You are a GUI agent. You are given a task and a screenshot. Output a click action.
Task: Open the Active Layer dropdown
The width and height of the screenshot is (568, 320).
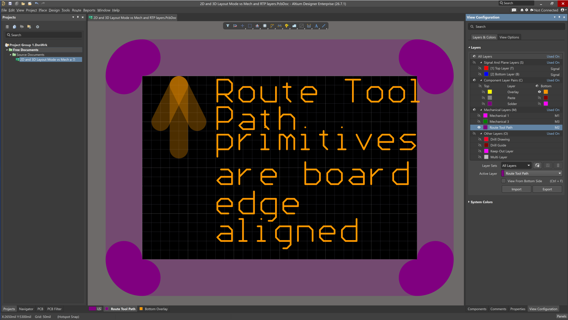(532, 173)
